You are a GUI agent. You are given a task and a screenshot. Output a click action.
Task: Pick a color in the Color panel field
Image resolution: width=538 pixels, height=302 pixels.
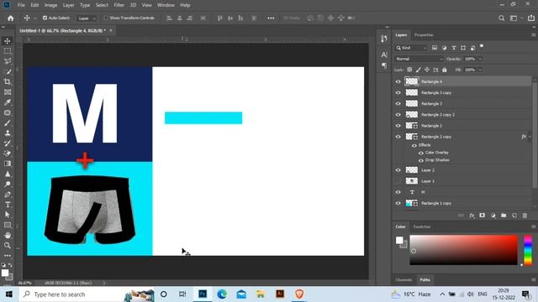(463, 250)
